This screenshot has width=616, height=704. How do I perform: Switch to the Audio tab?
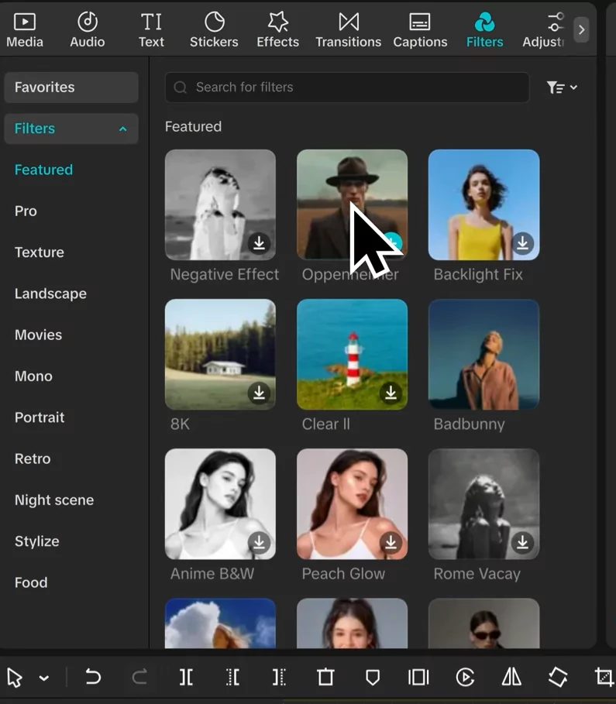(x=87, y=30)
